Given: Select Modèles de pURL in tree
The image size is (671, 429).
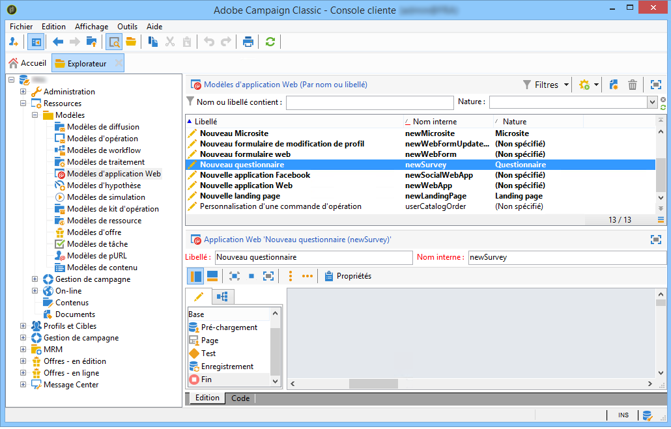Looking at the screenshot, I should [96, 256].
